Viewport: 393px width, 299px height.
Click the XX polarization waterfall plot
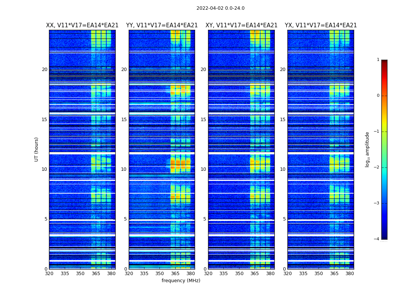[82, 149]
